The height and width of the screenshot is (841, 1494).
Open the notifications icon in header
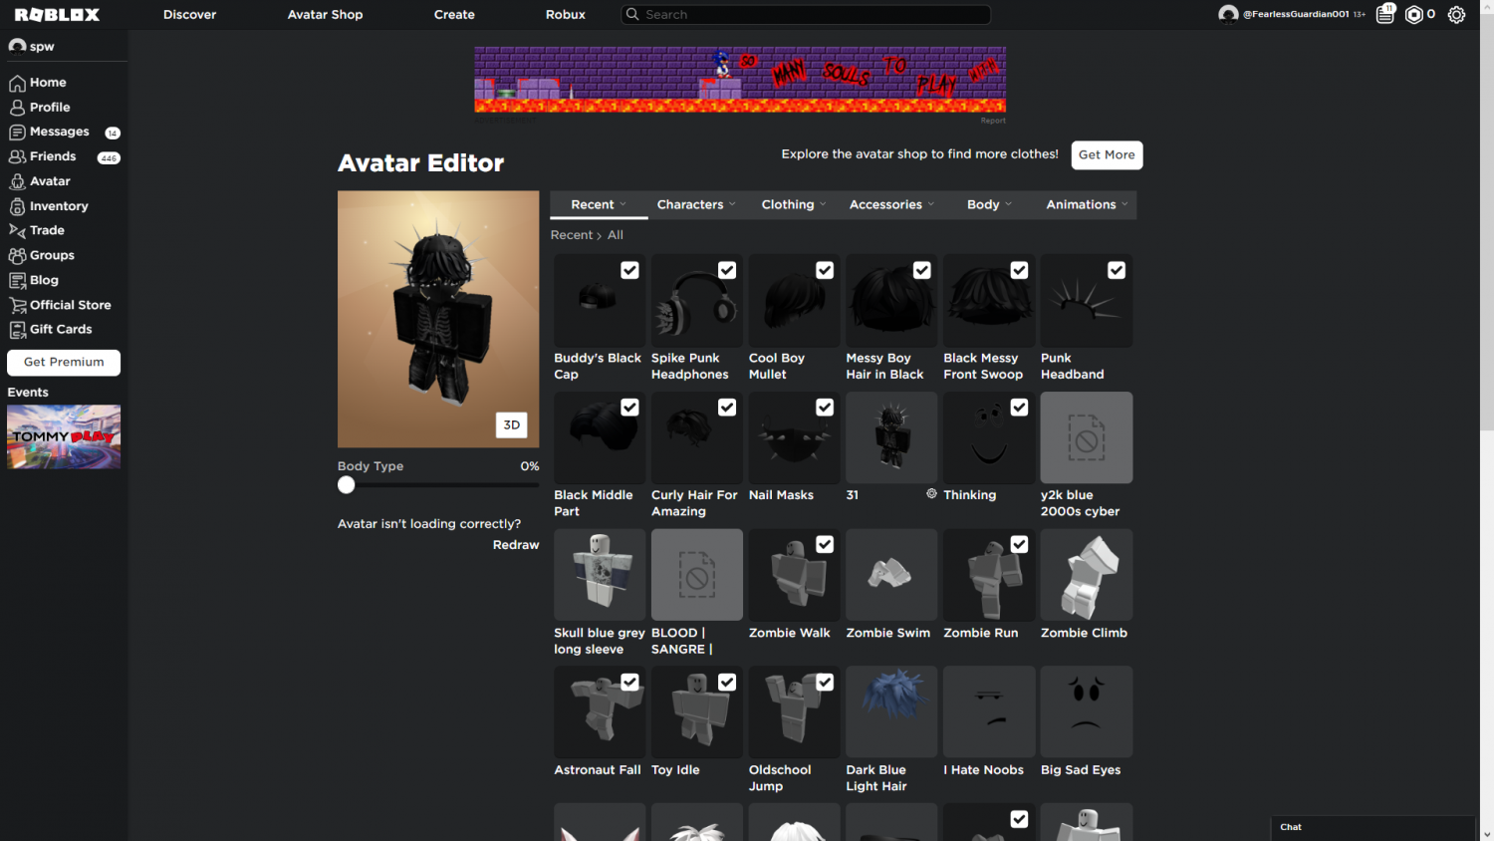pyautogui.click(x=1384, y=15)
